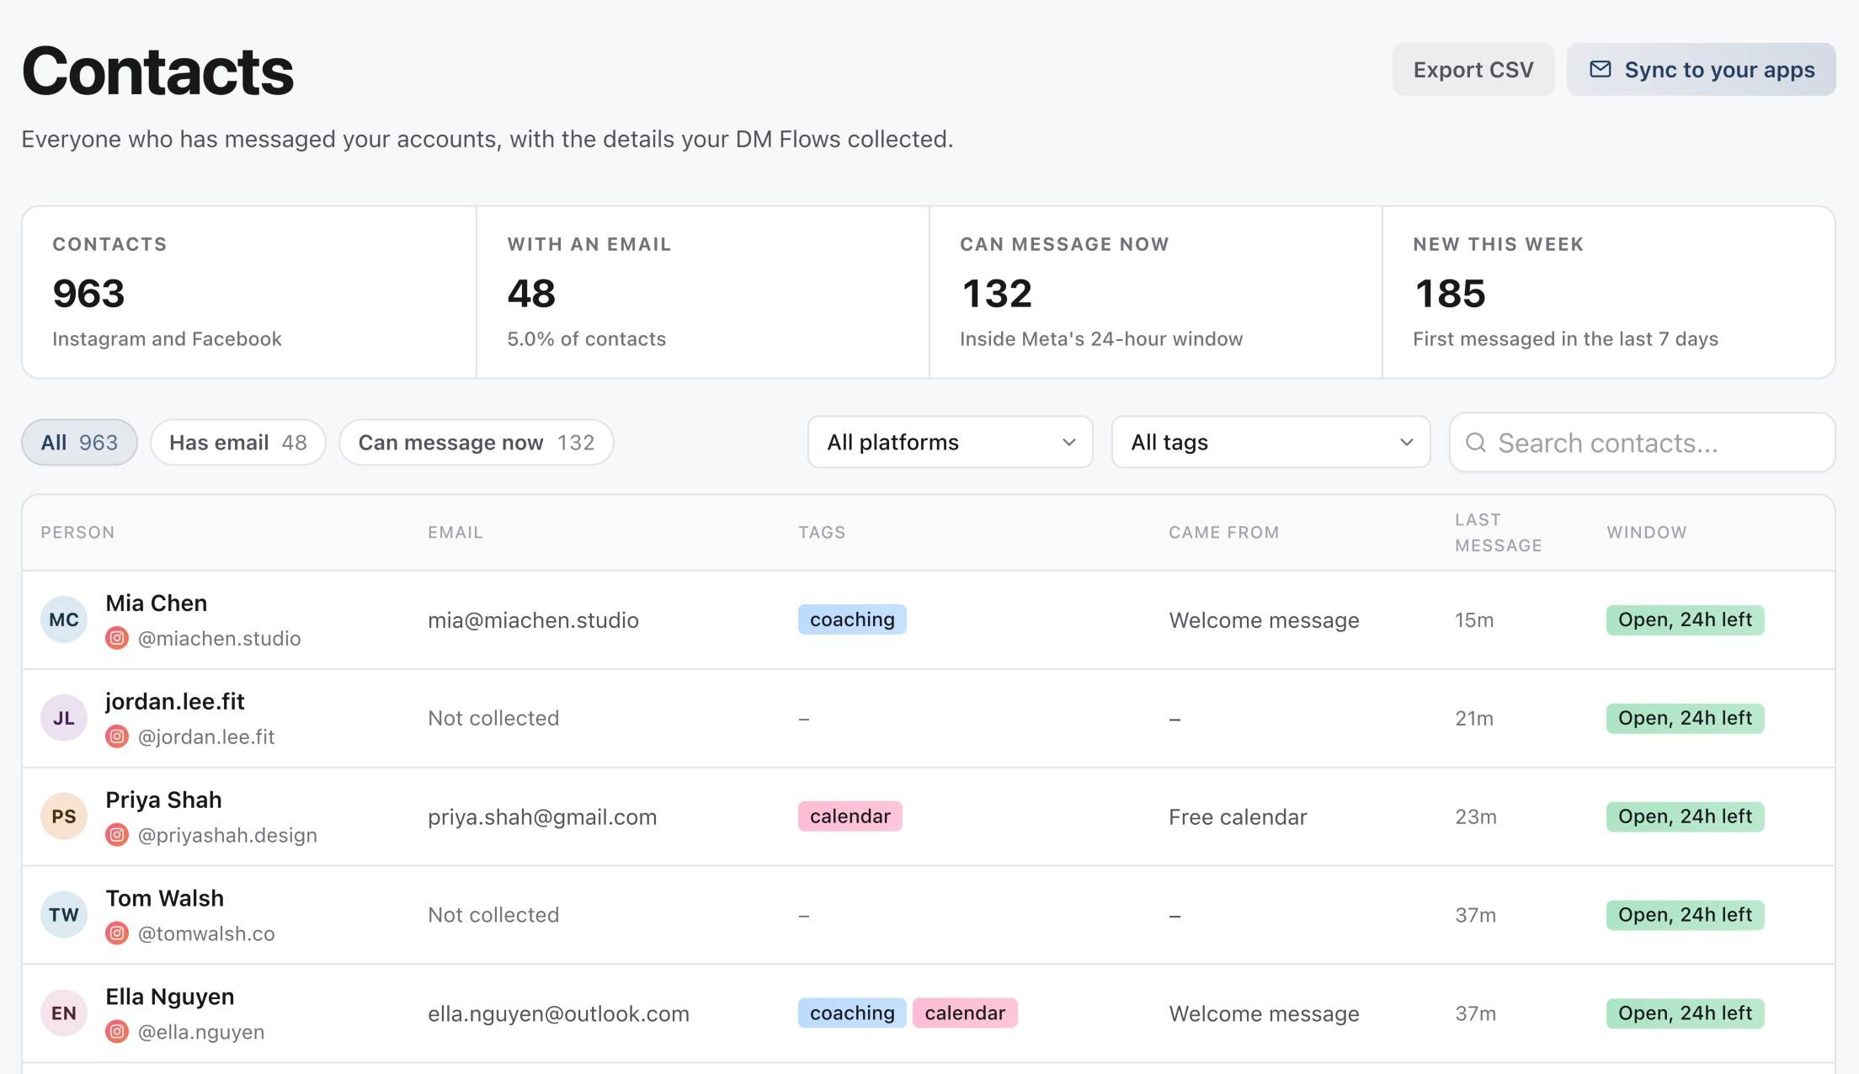Click email ella.nguyen@outlook.com

(558, 1014)
